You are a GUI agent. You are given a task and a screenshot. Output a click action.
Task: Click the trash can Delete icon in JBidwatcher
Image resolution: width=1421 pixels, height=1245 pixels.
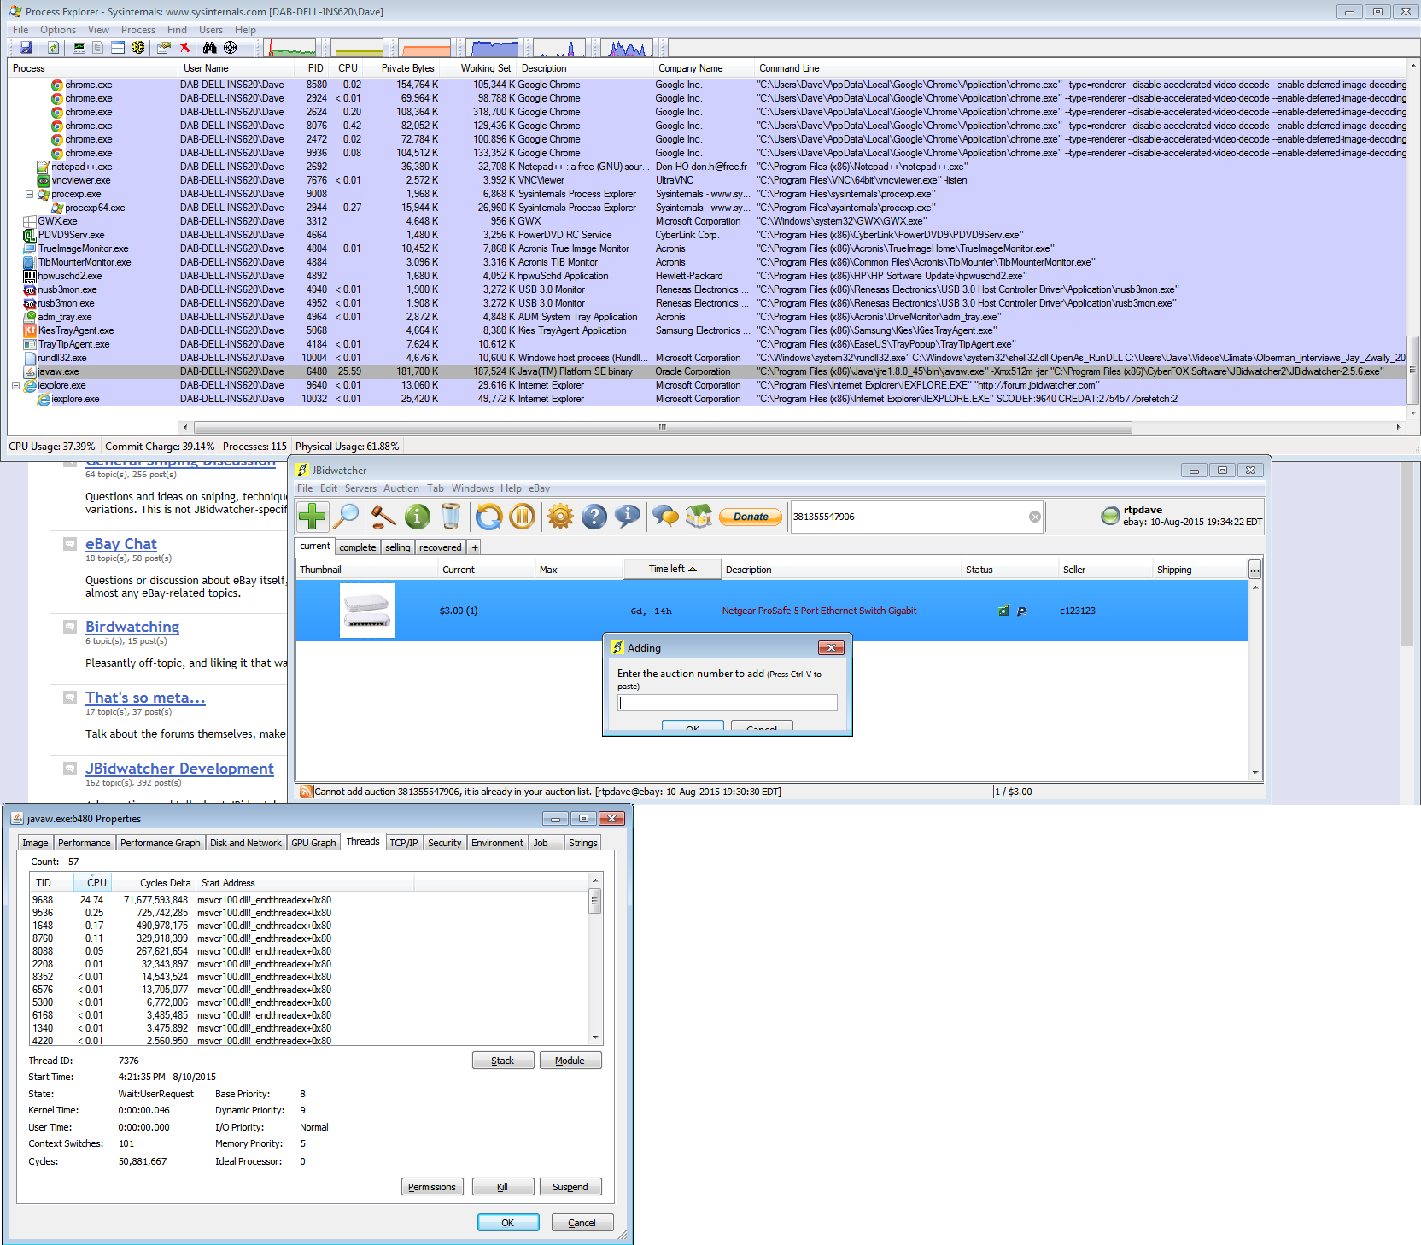pyautogui.click(x=451, y=516)
